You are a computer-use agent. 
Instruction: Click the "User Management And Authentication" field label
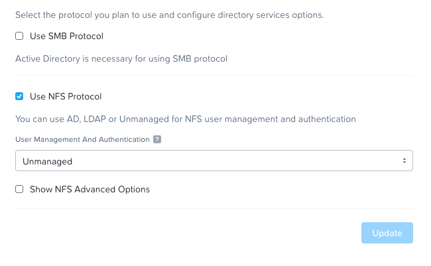tap(82, 139)
